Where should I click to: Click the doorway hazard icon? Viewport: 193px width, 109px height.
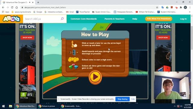(74, 52)
